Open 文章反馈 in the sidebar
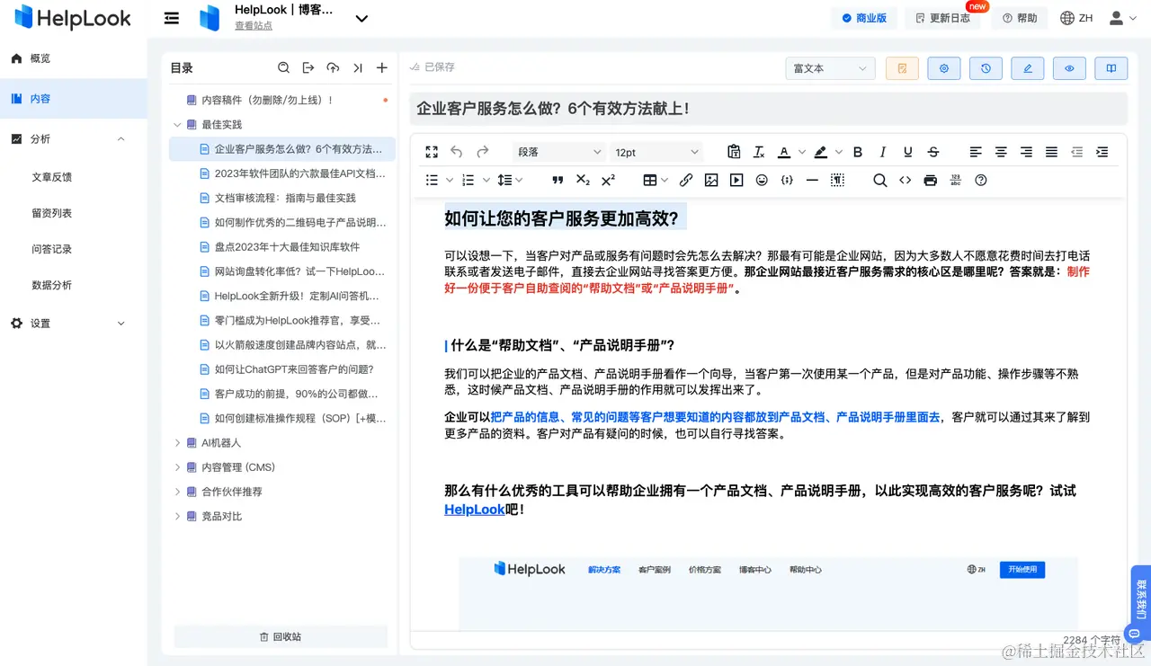Screen dimensions: 1151x666 point(52,177)
